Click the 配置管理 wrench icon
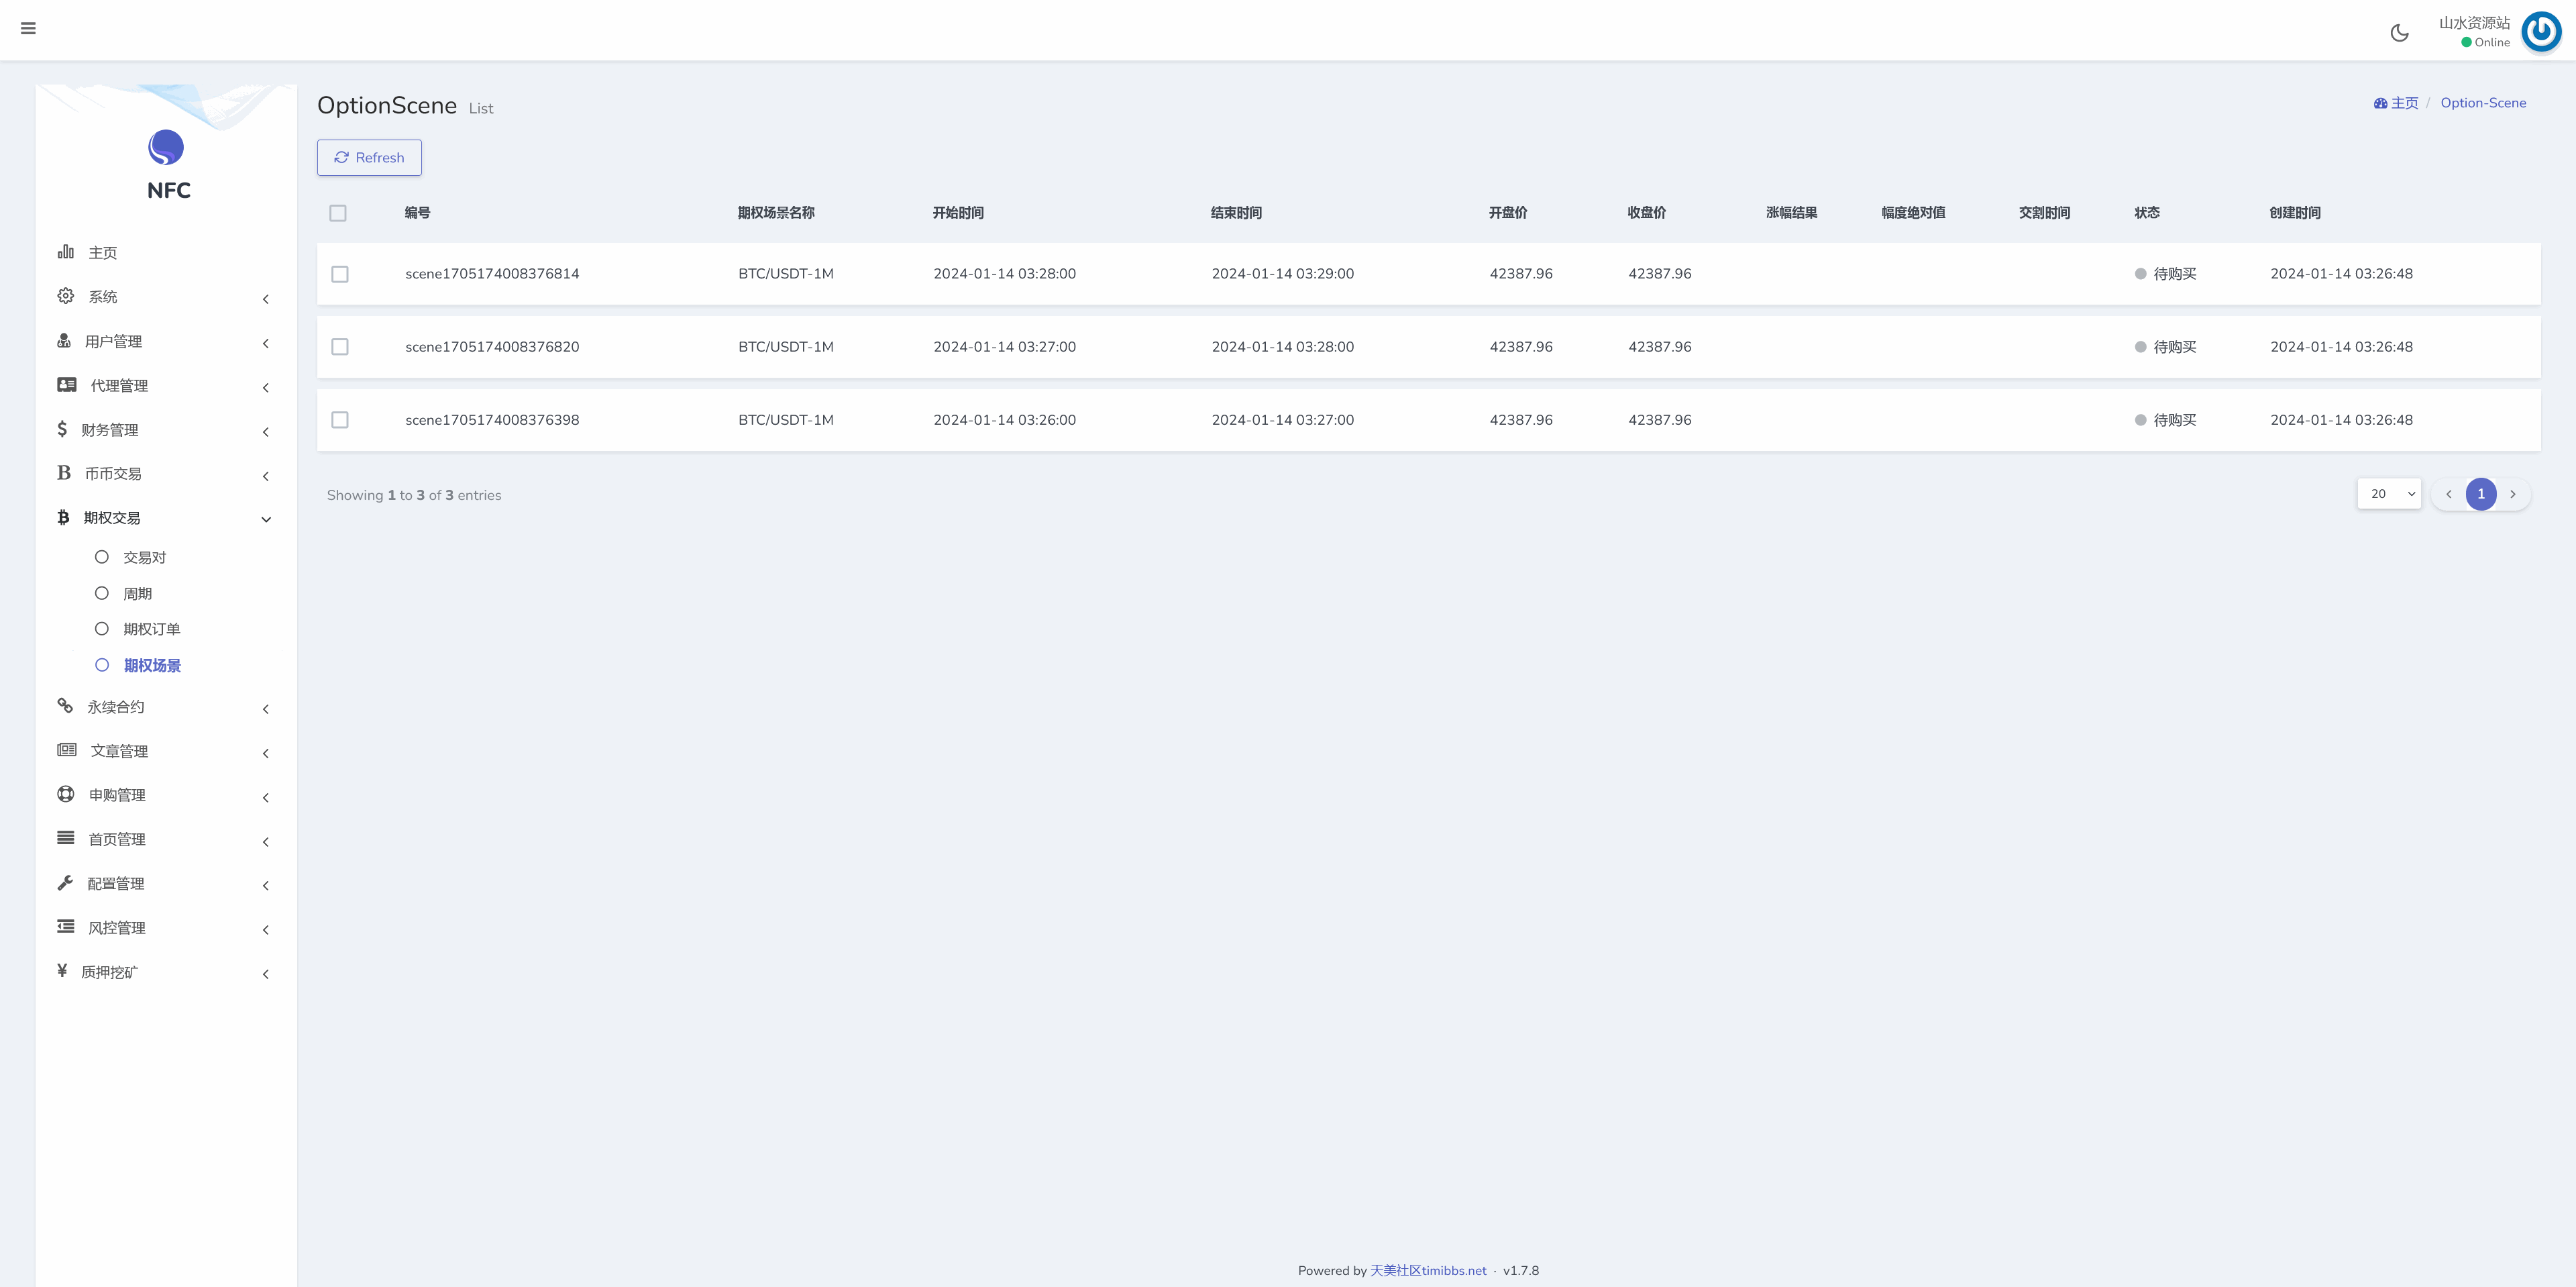The image size is (2576, 1287). (x=66, y=883)
